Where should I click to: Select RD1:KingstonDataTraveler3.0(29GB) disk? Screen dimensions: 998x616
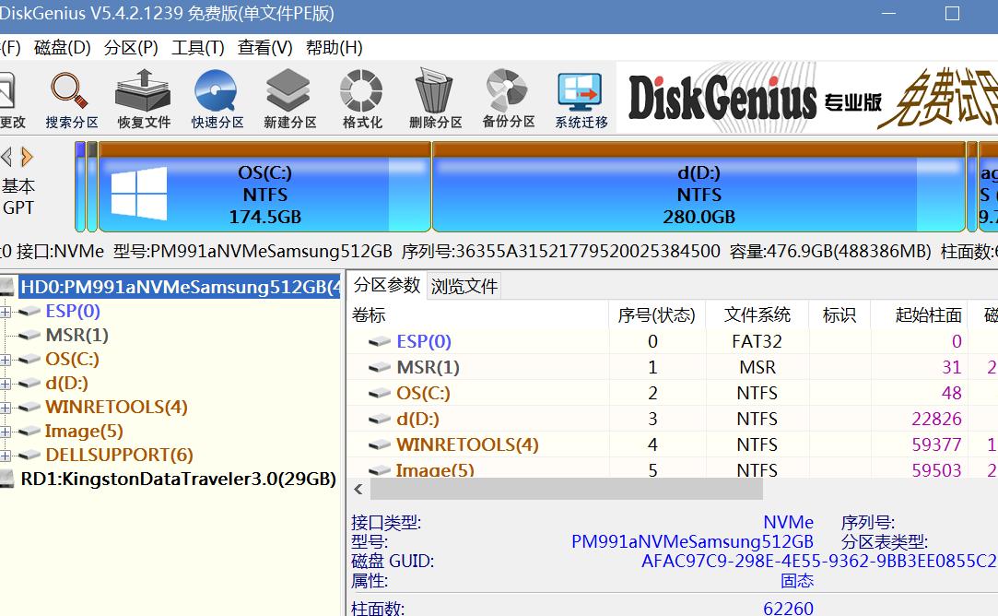(x=178, y=479)
